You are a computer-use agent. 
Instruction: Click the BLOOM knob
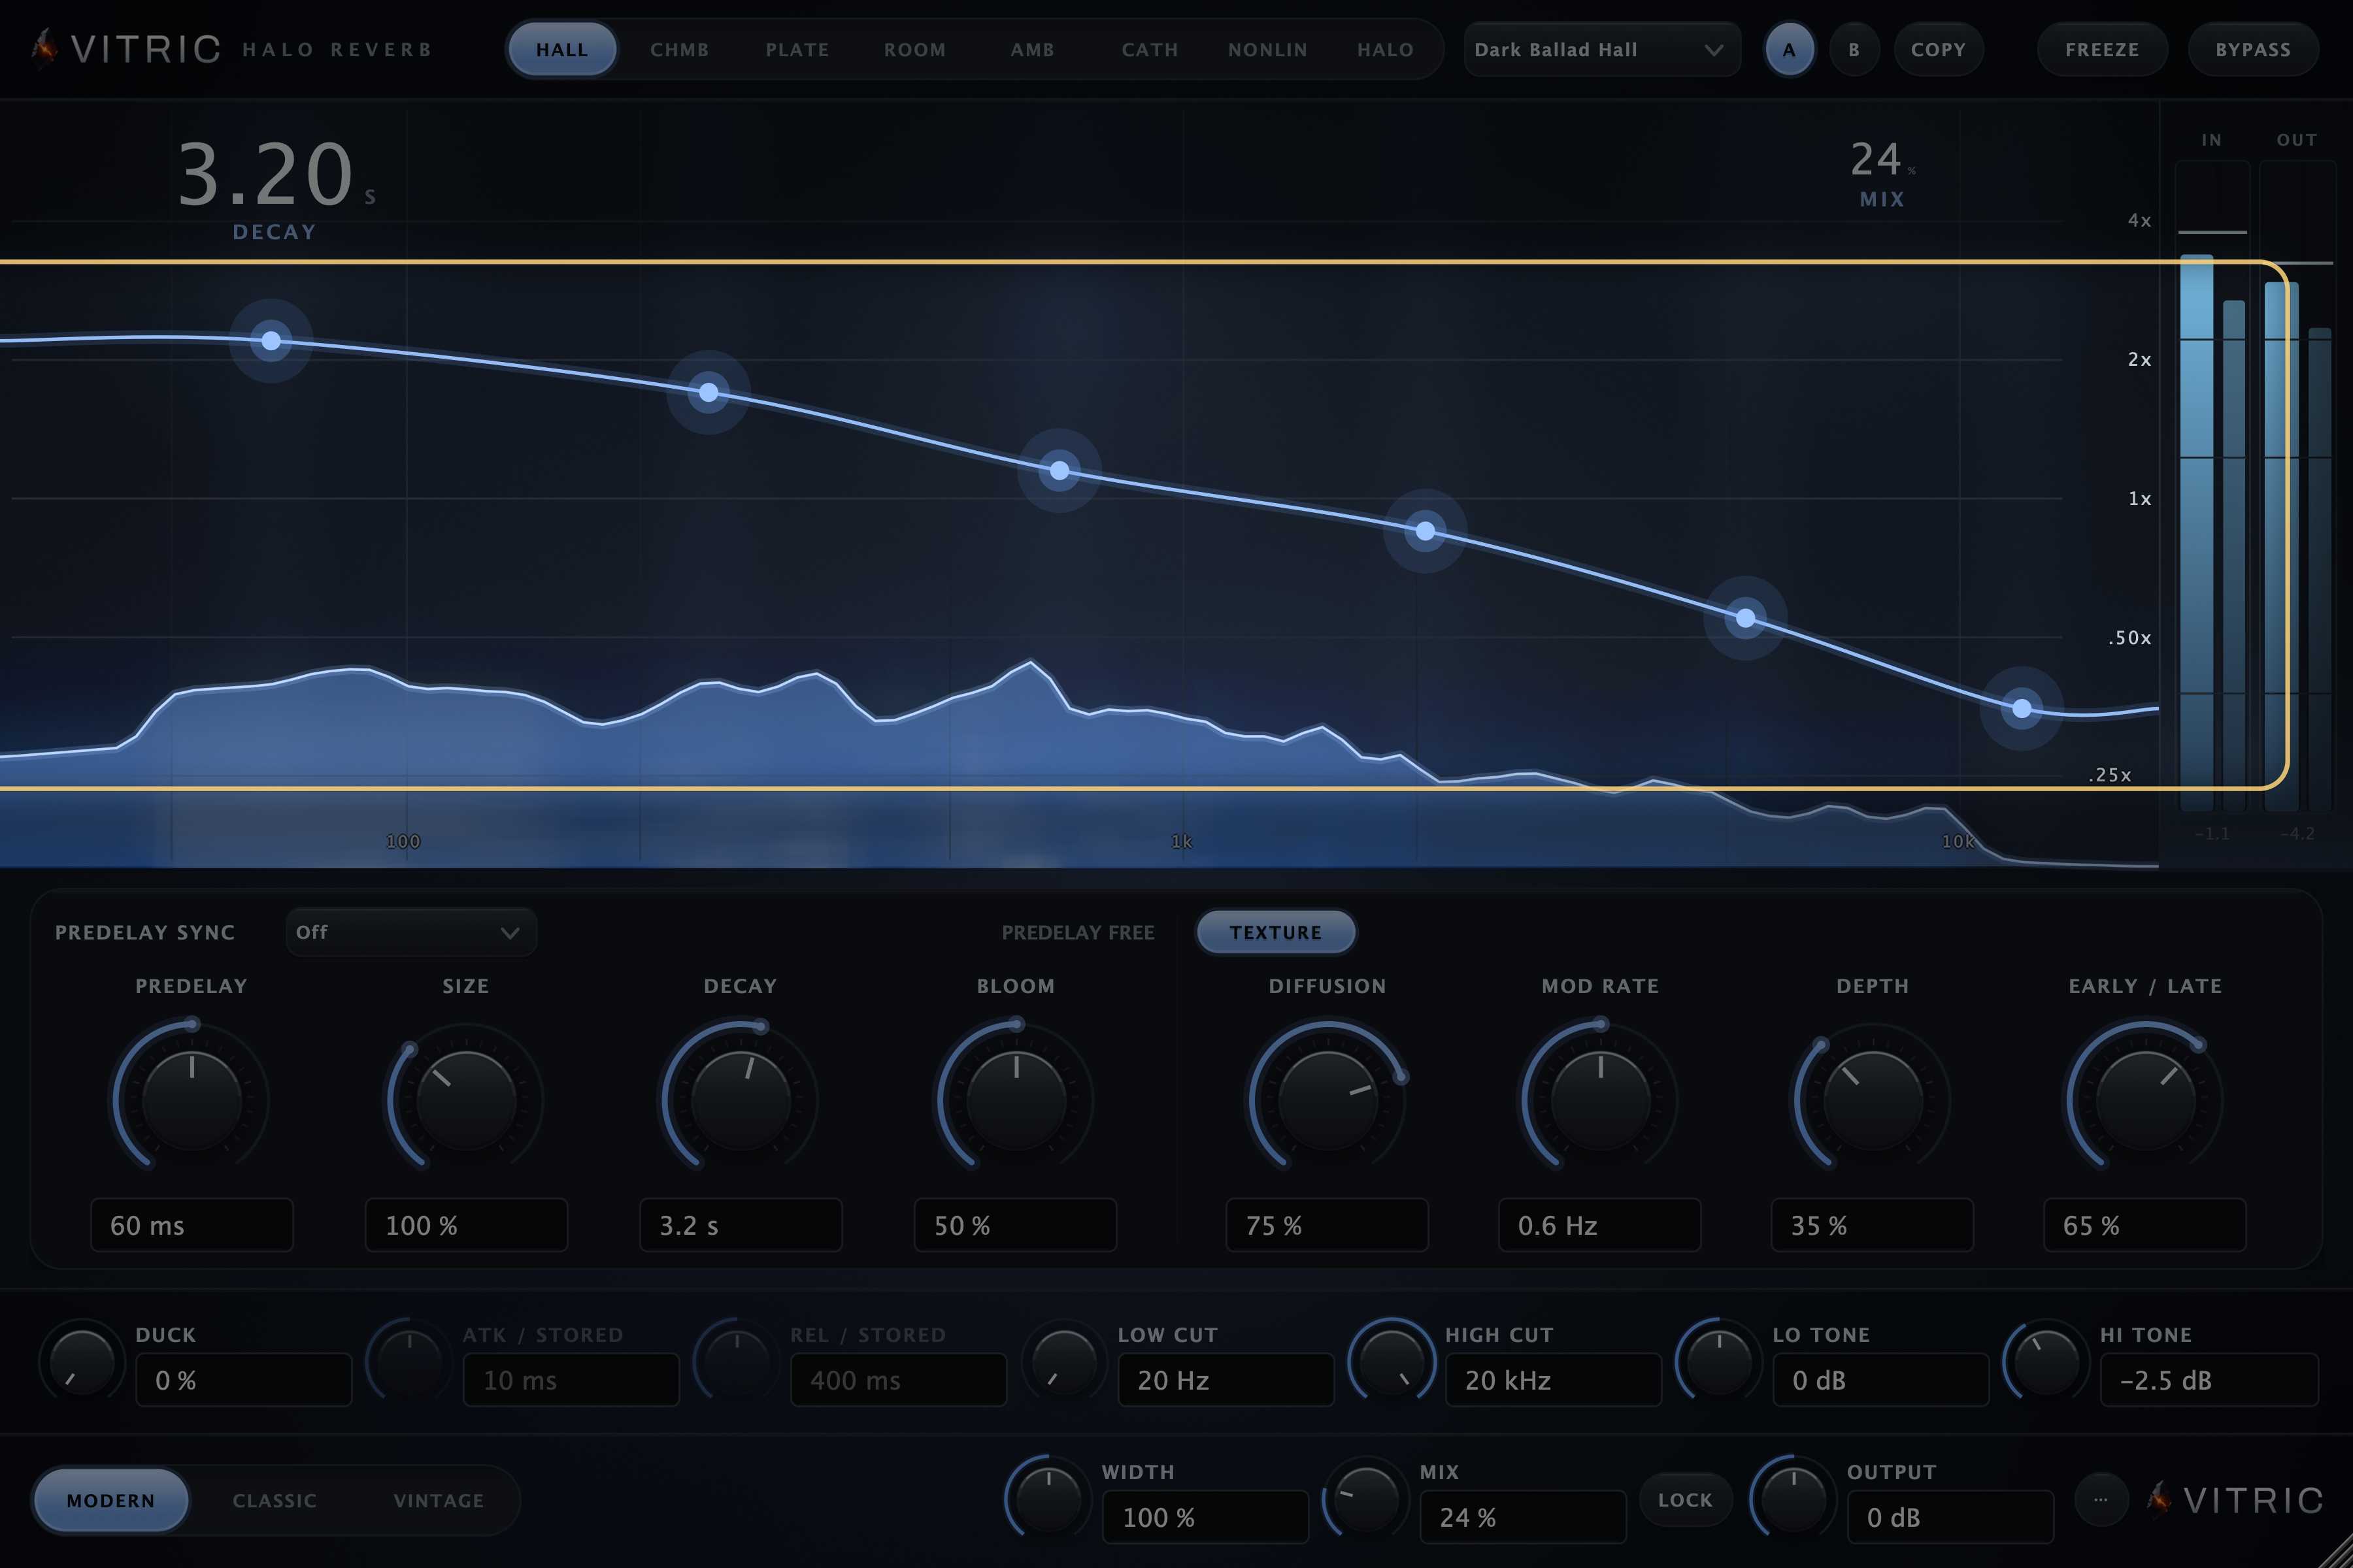[1016, 1099]
